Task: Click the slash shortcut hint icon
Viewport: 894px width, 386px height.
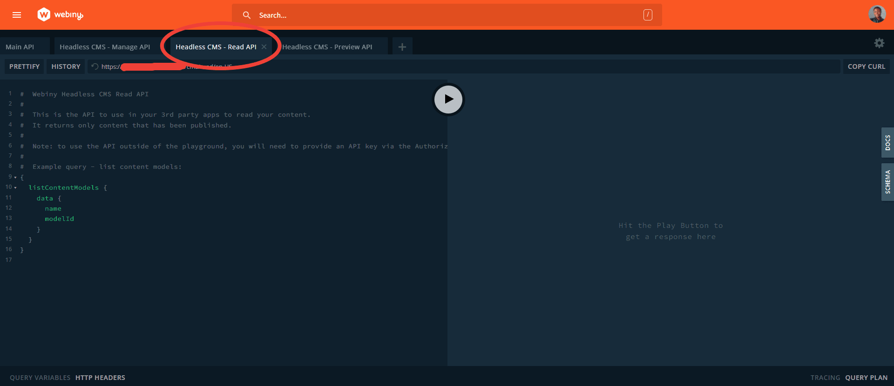Action: point(648,15)
